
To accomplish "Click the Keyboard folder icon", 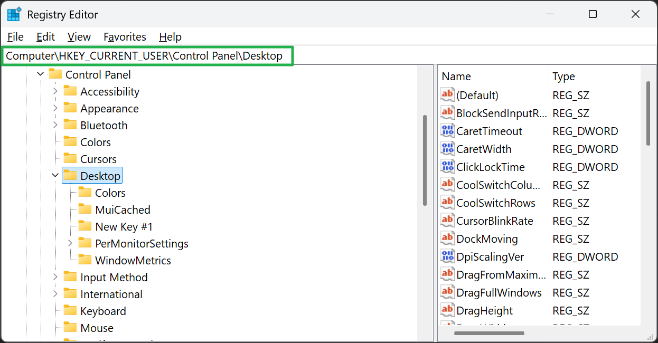I will 70,311.
